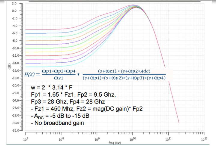Click the 'Fp3 = 28 Ghz, Fp4 = 28 Ghz' line
Image resolution: width=216 pixels, height=146 pixels.
[68, 102]
